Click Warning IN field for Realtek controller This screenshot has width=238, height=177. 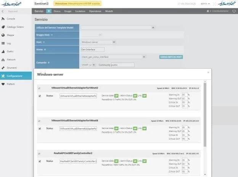(x=185, y=160)
